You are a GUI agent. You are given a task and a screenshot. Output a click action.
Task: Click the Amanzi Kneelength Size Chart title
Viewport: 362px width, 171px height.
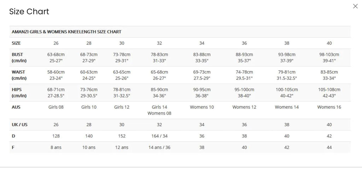pos(66,32)
